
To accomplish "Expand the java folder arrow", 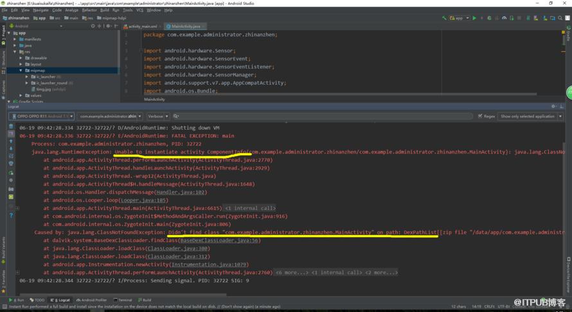I will point(15,46).
